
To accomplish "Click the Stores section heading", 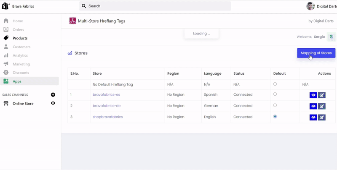I will (81, 53).
